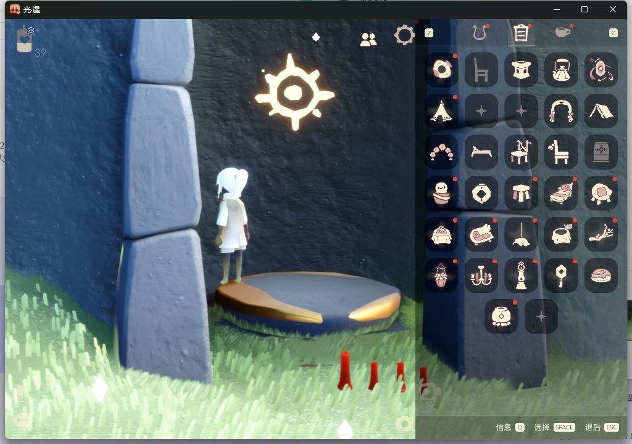Select the round cauldron pot prop
Viewport: 632px width, 444px height.
(x=501, y=317)
